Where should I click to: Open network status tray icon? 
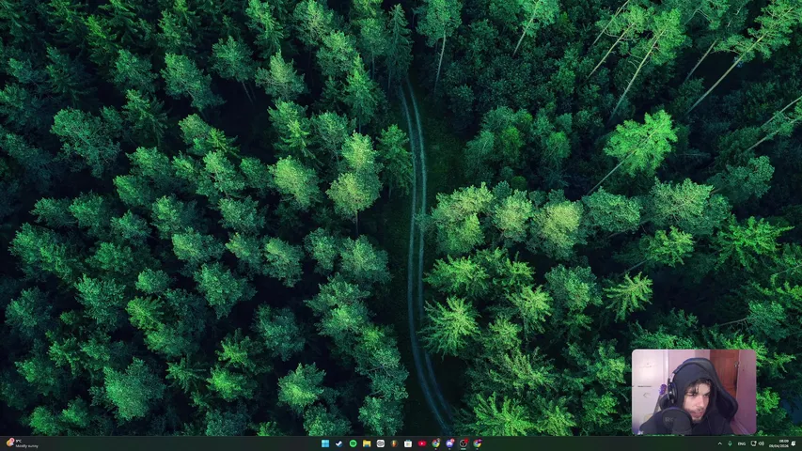click(753, 443)
